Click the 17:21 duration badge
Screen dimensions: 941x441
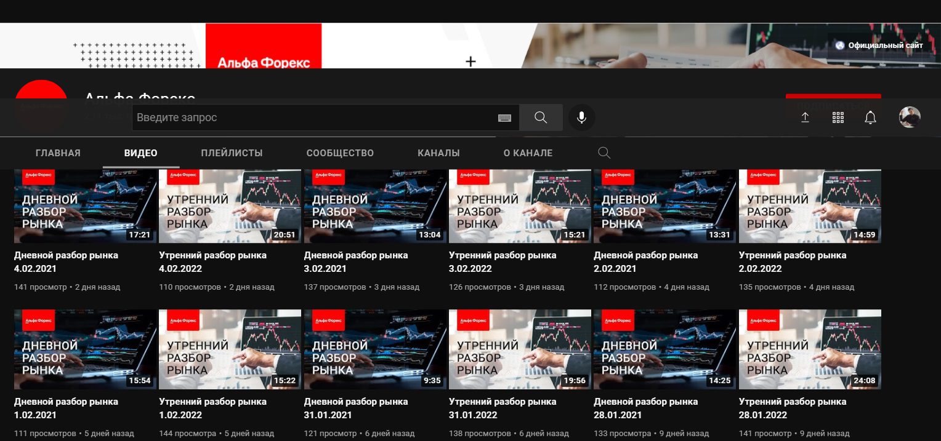[140, 235]
